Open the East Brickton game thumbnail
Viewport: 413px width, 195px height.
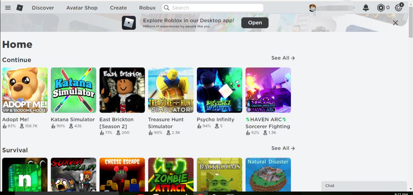point(122,90)
